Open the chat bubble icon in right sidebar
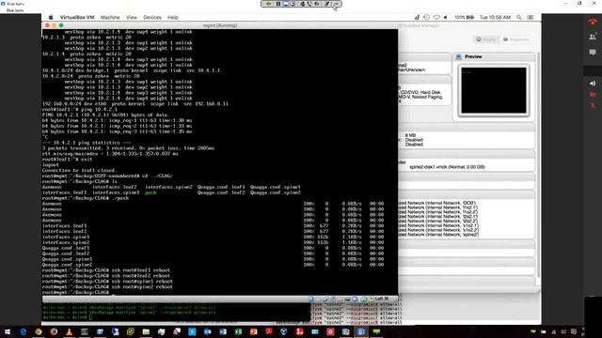 coord(593,53)
